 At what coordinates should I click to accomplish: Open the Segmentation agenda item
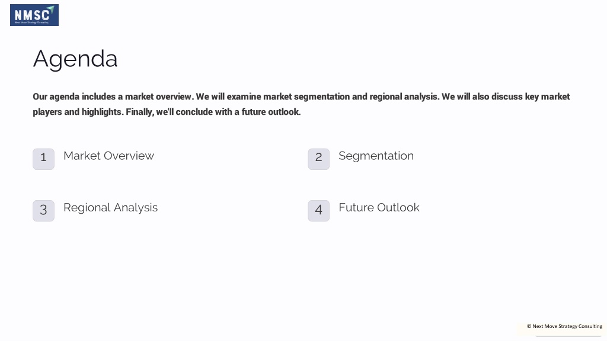[x=376, y=156]
